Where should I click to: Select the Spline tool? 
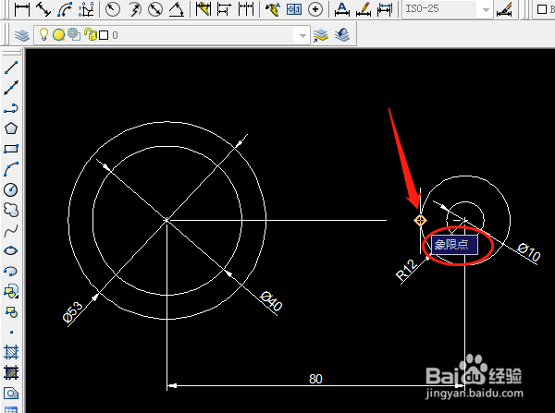point(11,231)
